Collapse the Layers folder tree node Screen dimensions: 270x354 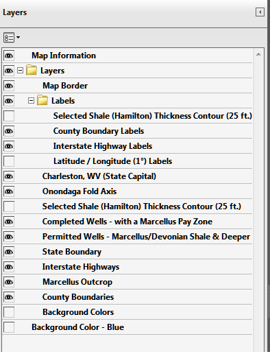click(x=20, y=71)
